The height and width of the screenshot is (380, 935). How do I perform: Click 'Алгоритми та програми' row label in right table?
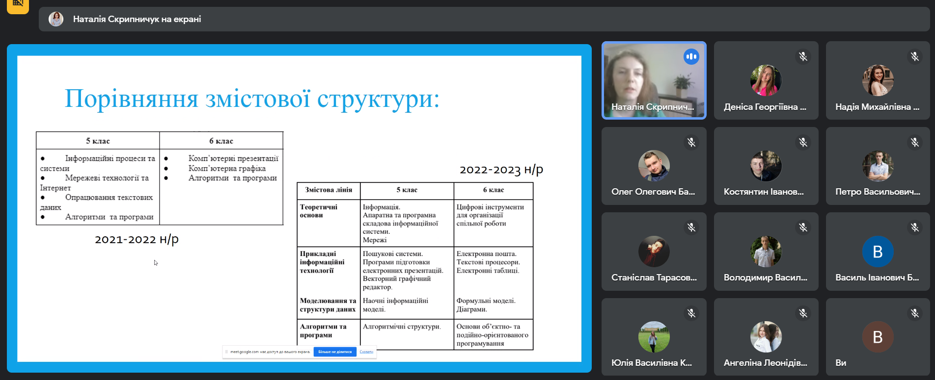click(x=323, y=330)
